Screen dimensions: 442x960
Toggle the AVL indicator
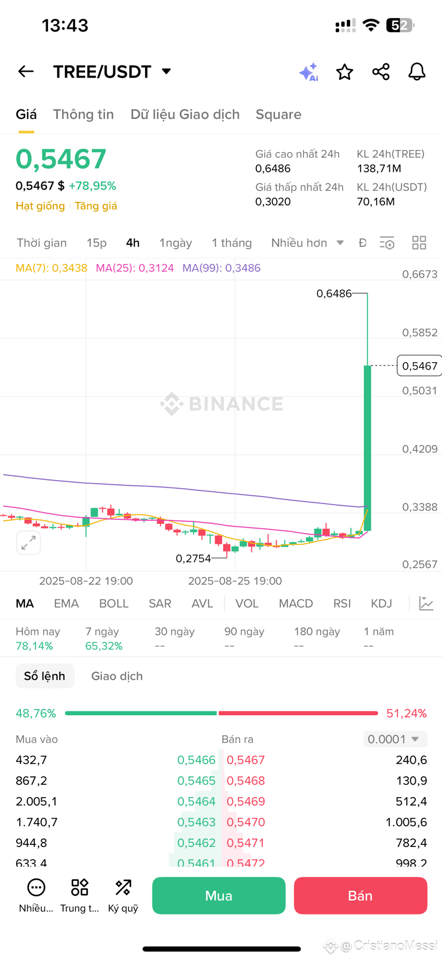[x=202, y=603]
